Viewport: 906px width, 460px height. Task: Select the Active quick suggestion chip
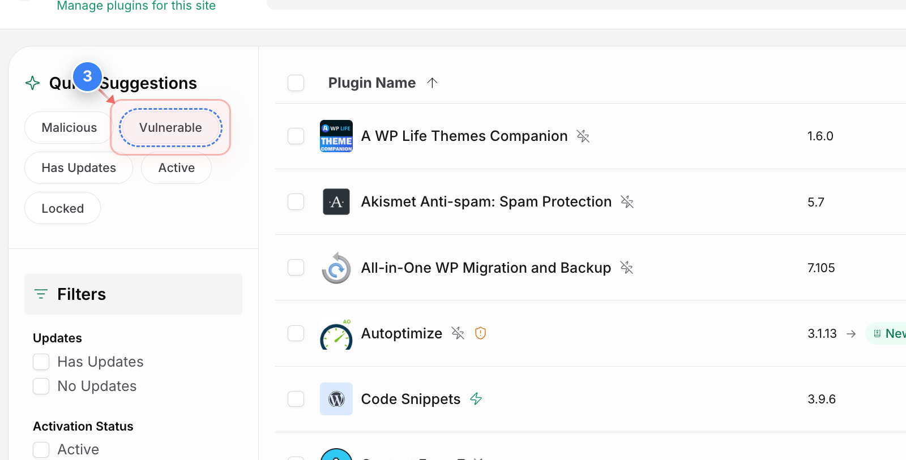point(177,168)
